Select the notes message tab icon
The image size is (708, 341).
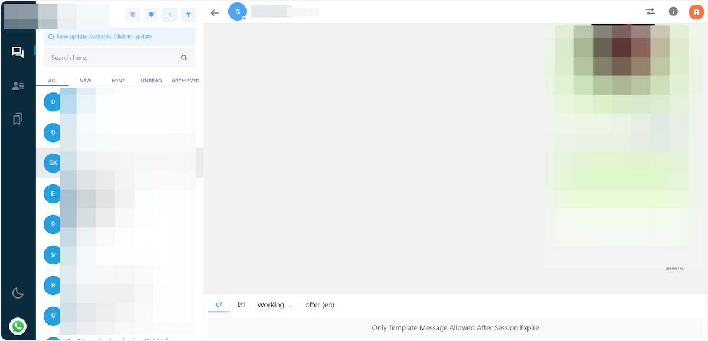pyautogui.click(x=241, y=304)
